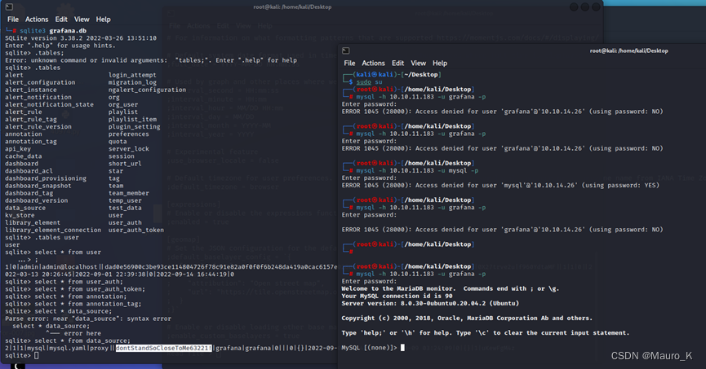Open View menu in the sqlite terminal window
The width and height of the screenshot is (706, 369).
tap(82, 20)
